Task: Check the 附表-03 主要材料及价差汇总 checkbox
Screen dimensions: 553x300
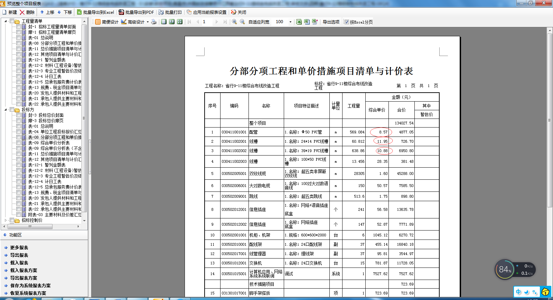Action: (19, 215)
